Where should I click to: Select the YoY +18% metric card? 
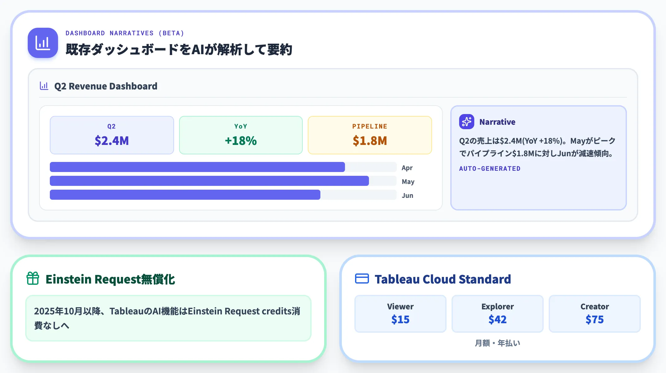[241, 135]
